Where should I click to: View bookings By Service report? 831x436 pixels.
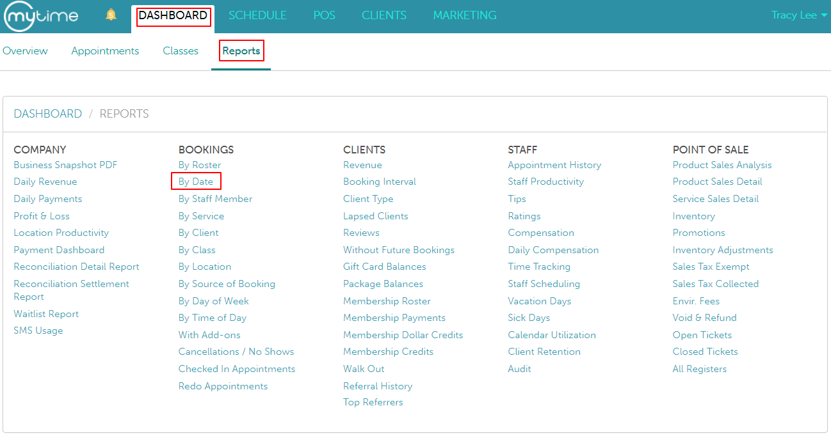coord(201,216)
